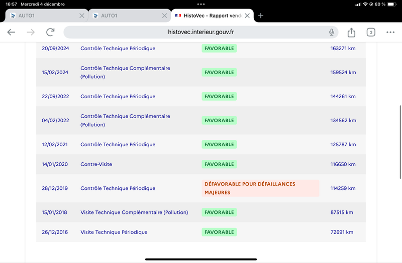This screenshot has width=402, height=263.
Task: Click mileage 159524 km
Action: [343, 72]
